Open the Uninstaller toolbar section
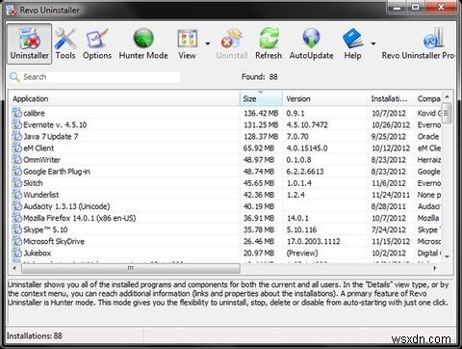This screenshot has width=462, height=349. click(29, 44)
